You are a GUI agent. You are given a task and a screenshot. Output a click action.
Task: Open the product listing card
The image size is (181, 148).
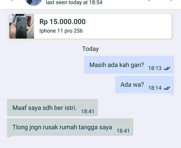pos(90,26)
